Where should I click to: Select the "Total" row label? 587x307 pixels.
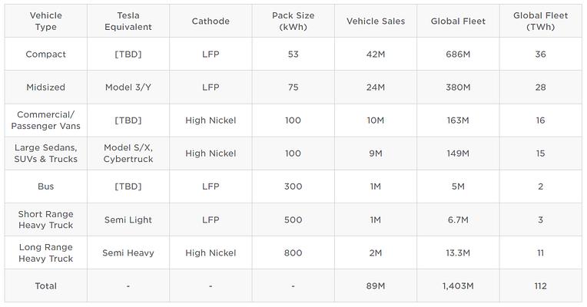46,286
